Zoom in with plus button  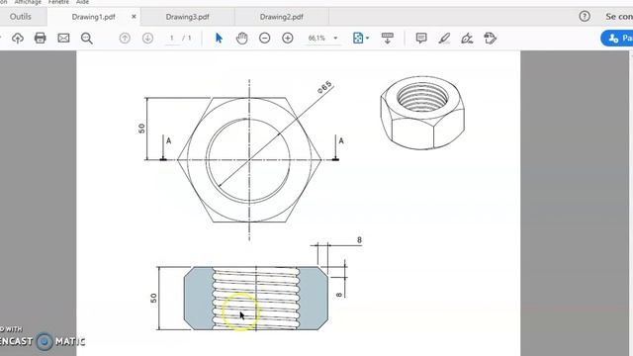288,39
